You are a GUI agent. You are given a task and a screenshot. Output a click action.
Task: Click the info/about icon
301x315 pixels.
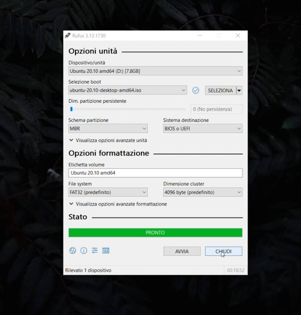point(84,251)
